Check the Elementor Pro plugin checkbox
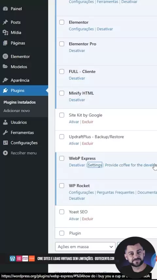The image size is (157, 280). (x=62, y=44)
